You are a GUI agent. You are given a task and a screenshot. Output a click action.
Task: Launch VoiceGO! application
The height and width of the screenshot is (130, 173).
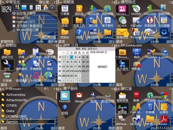point(150,8)
